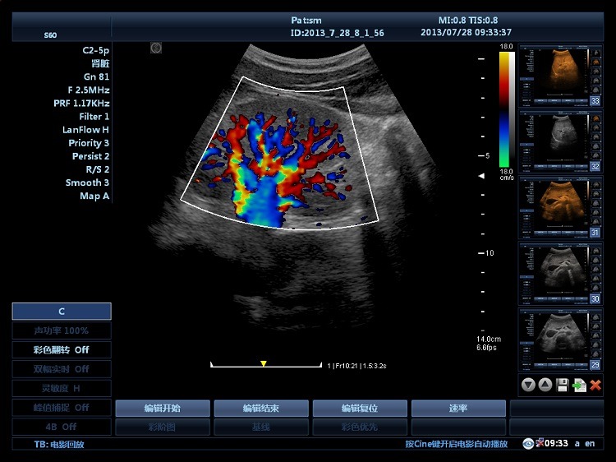
Task: Open the 声功率 100% power setting
Action: (x=62, y=330)
